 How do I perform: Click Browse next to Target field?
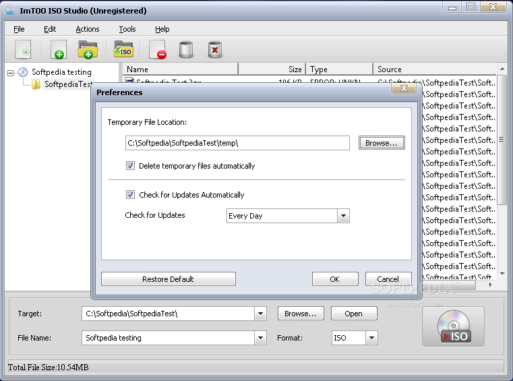(301, 314)
